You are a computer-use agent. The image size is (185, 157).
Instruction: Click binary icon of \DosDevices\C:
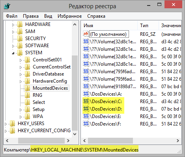86,102
